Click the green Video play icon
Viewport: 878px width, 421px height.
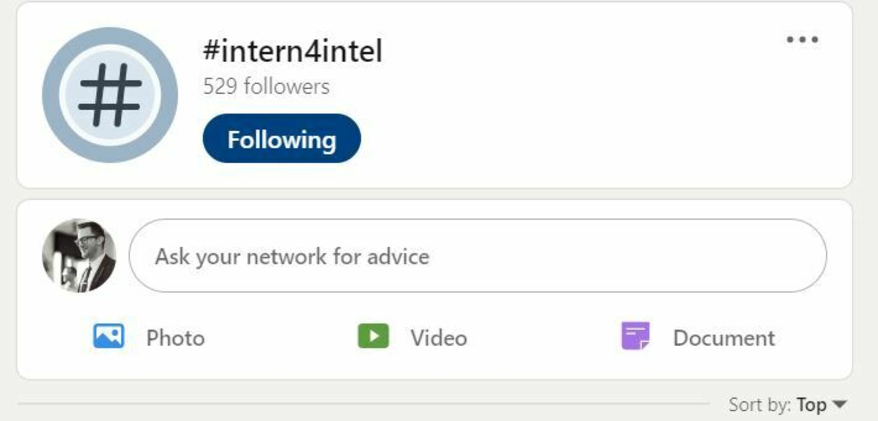373,336
